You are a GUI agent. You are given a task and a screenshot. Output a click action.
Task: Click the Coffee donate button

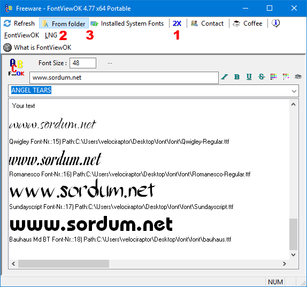248,24
